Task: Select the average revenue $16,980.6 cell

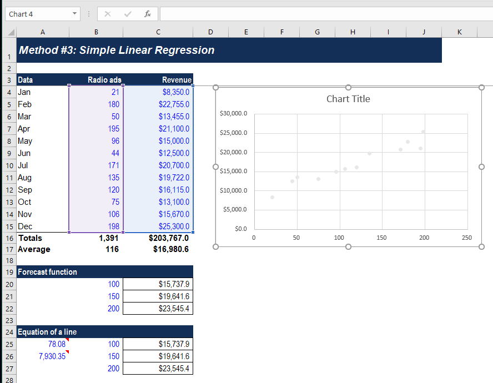Action: [158, 249]
